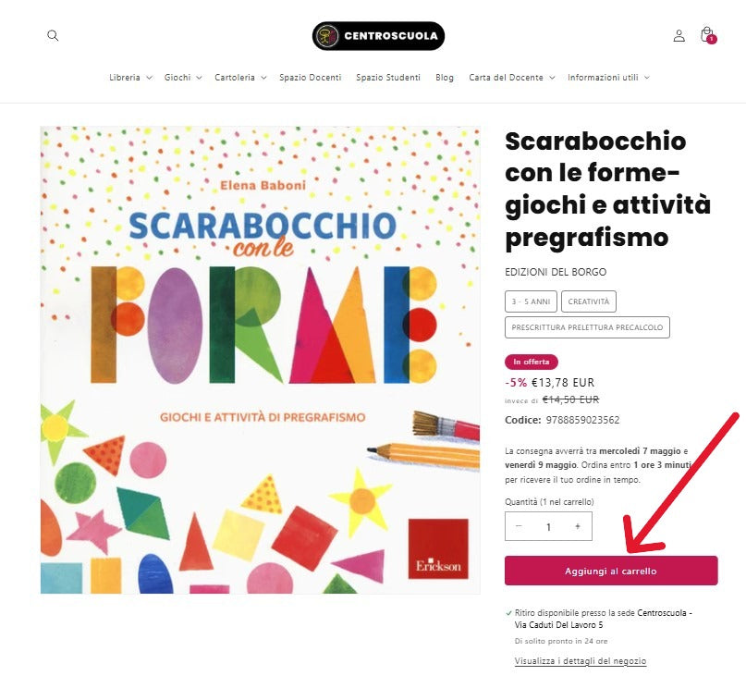
Task: Go to Spazio Studenti page
Action: [388, 77]
